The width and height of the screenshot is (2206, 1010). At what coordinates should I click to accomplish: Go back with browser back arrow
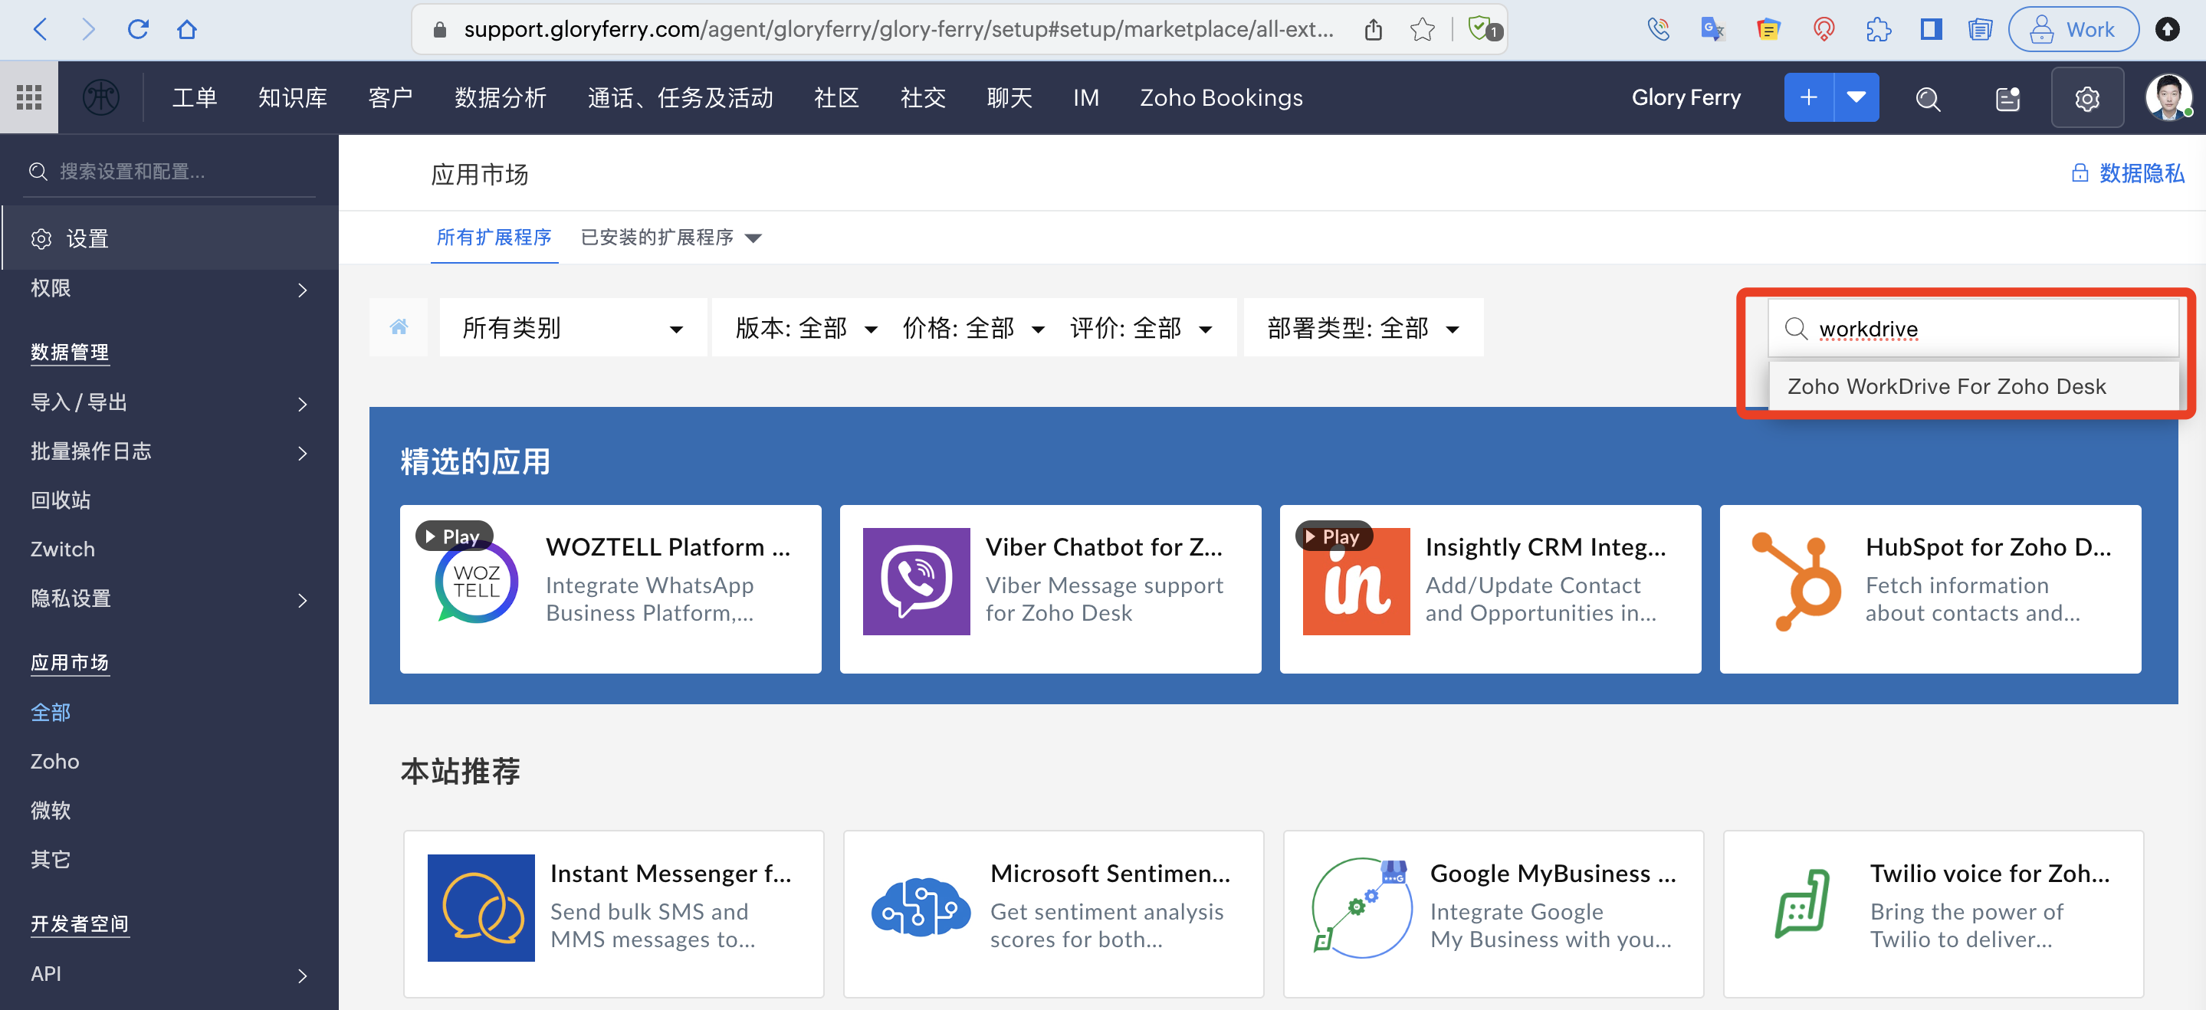pyautogui.click(x=39, y=30)
